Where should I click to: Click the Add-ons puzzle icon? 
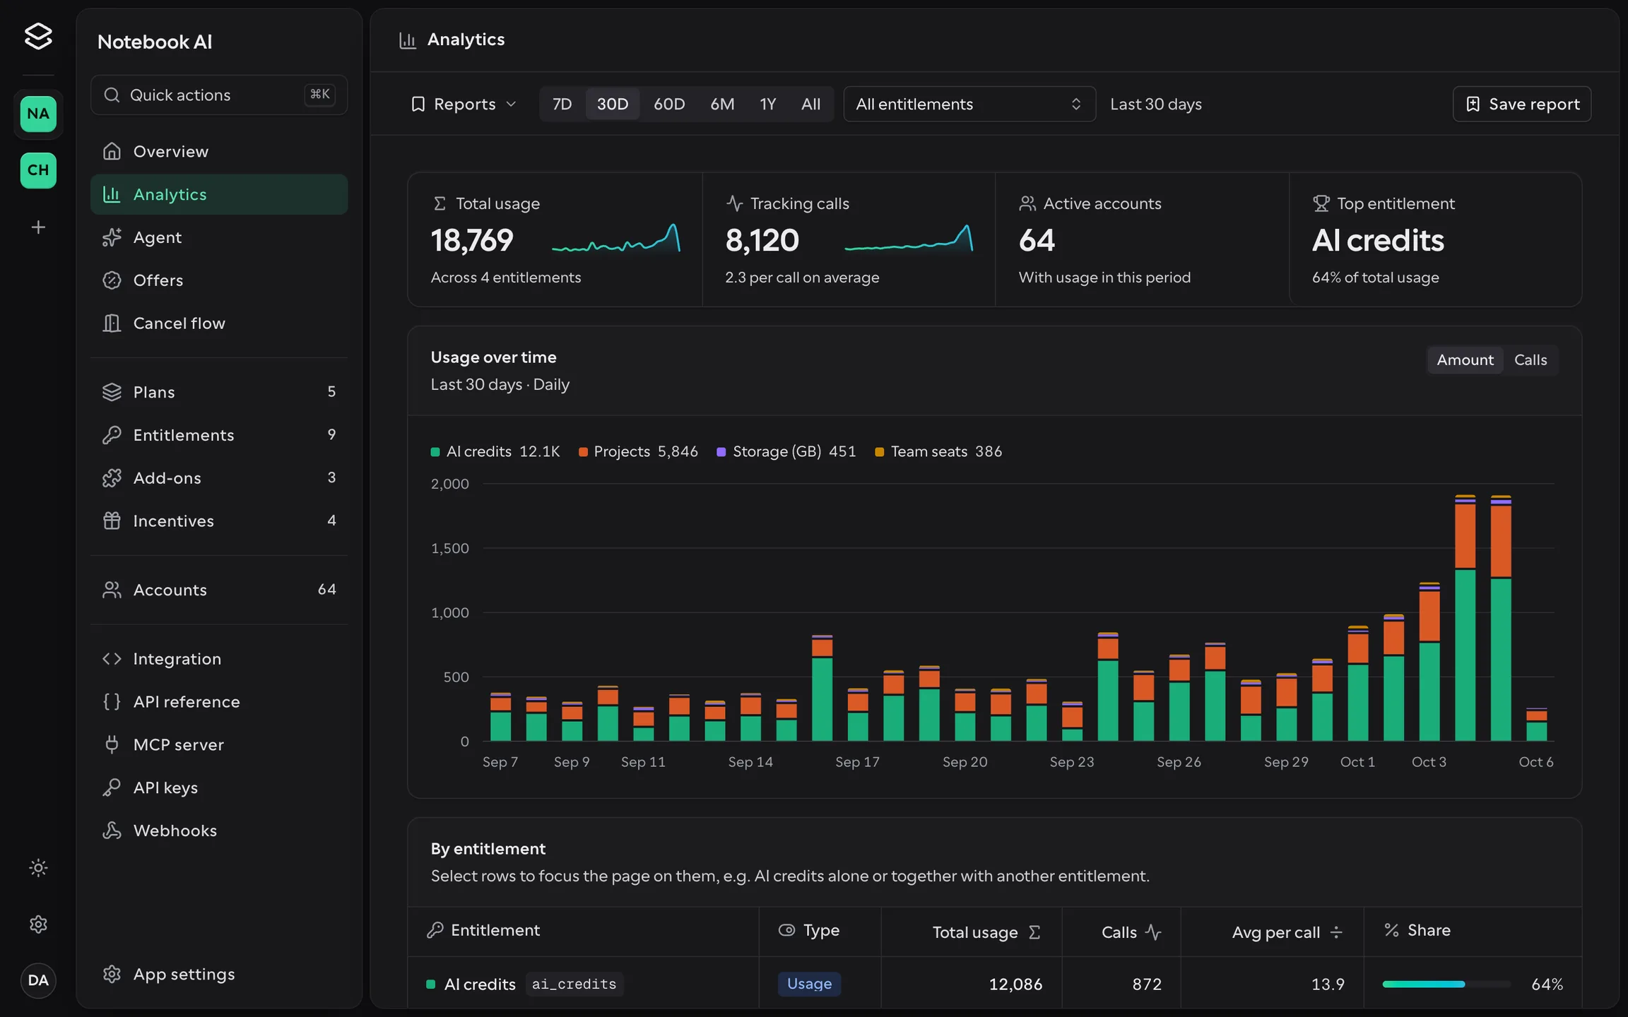coord(112,478)
